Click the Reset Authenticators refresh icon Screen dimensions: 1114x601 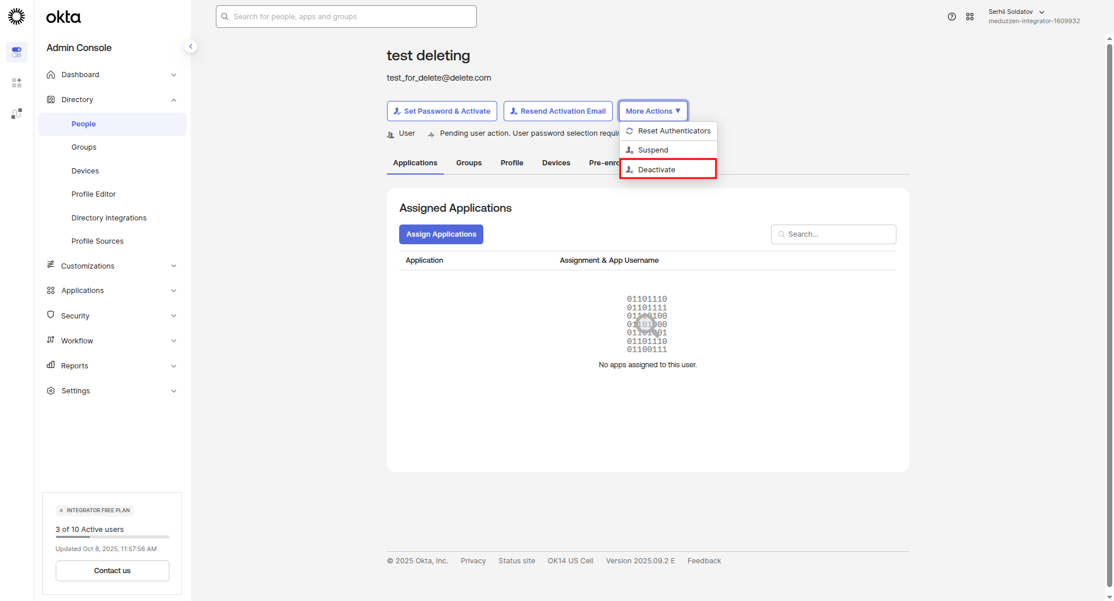tap(630, 131)
